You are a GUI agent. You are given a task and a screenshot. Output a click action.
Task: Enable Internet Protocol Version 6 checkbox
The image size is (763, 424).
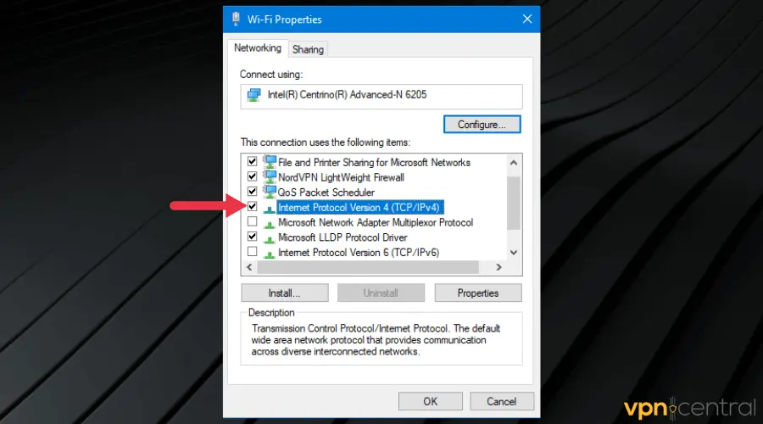click(252, 253)
